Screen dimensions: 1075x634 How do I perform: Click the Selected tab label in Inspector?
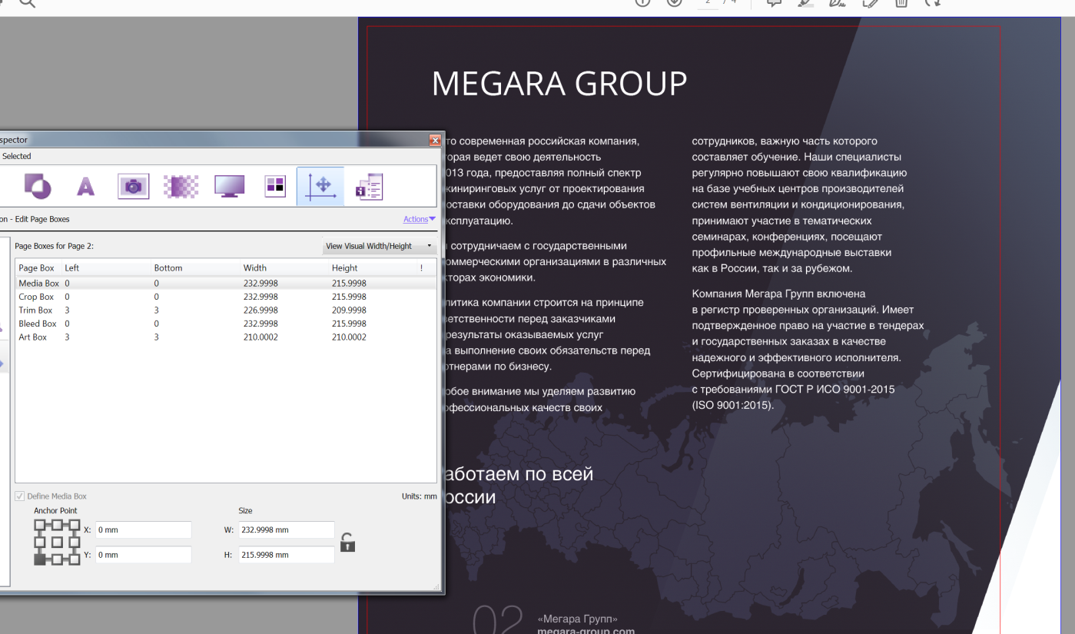[16, 156]
